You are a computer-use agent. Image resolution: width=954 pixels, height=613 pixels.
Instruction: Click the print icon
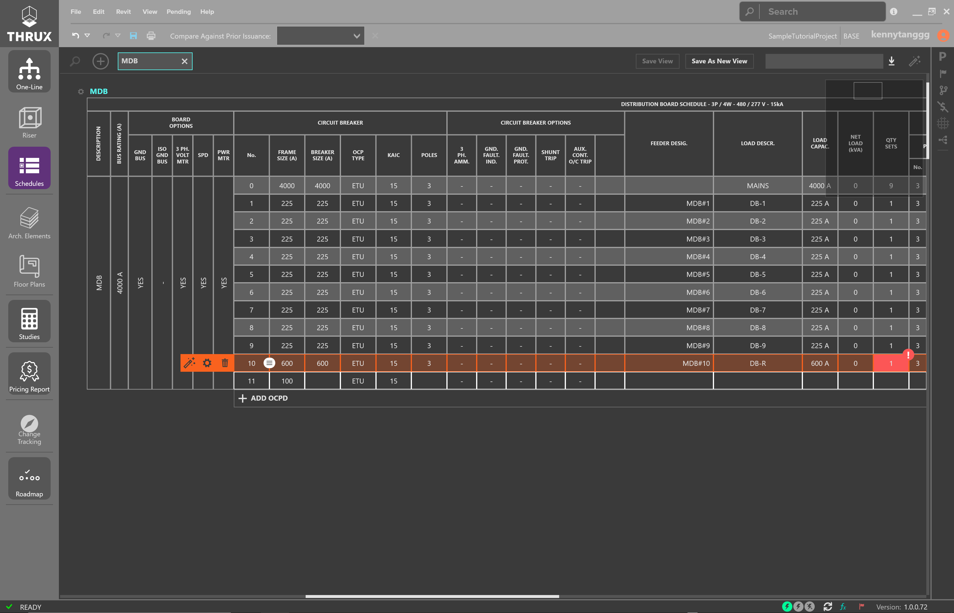point(151,36)
